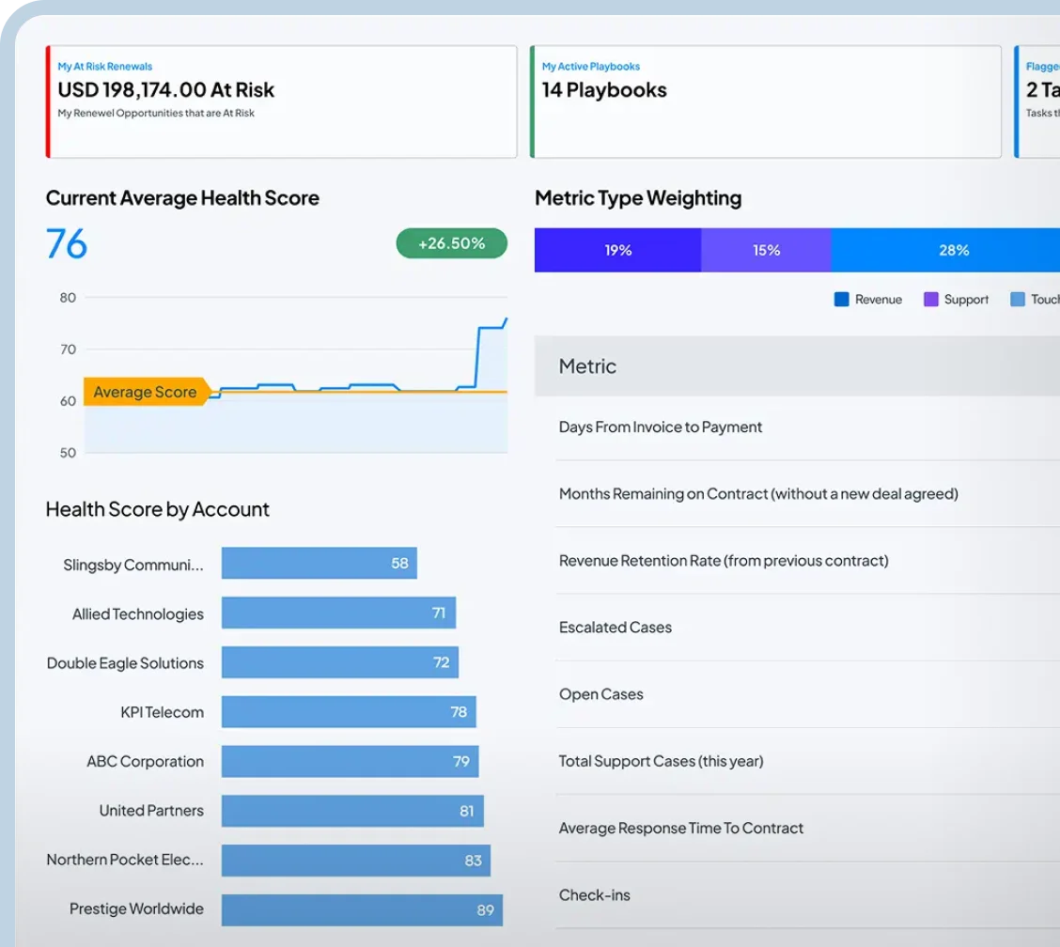Click the Metric column header
Screen dimensions: 1060x947
tap(587, 366)
